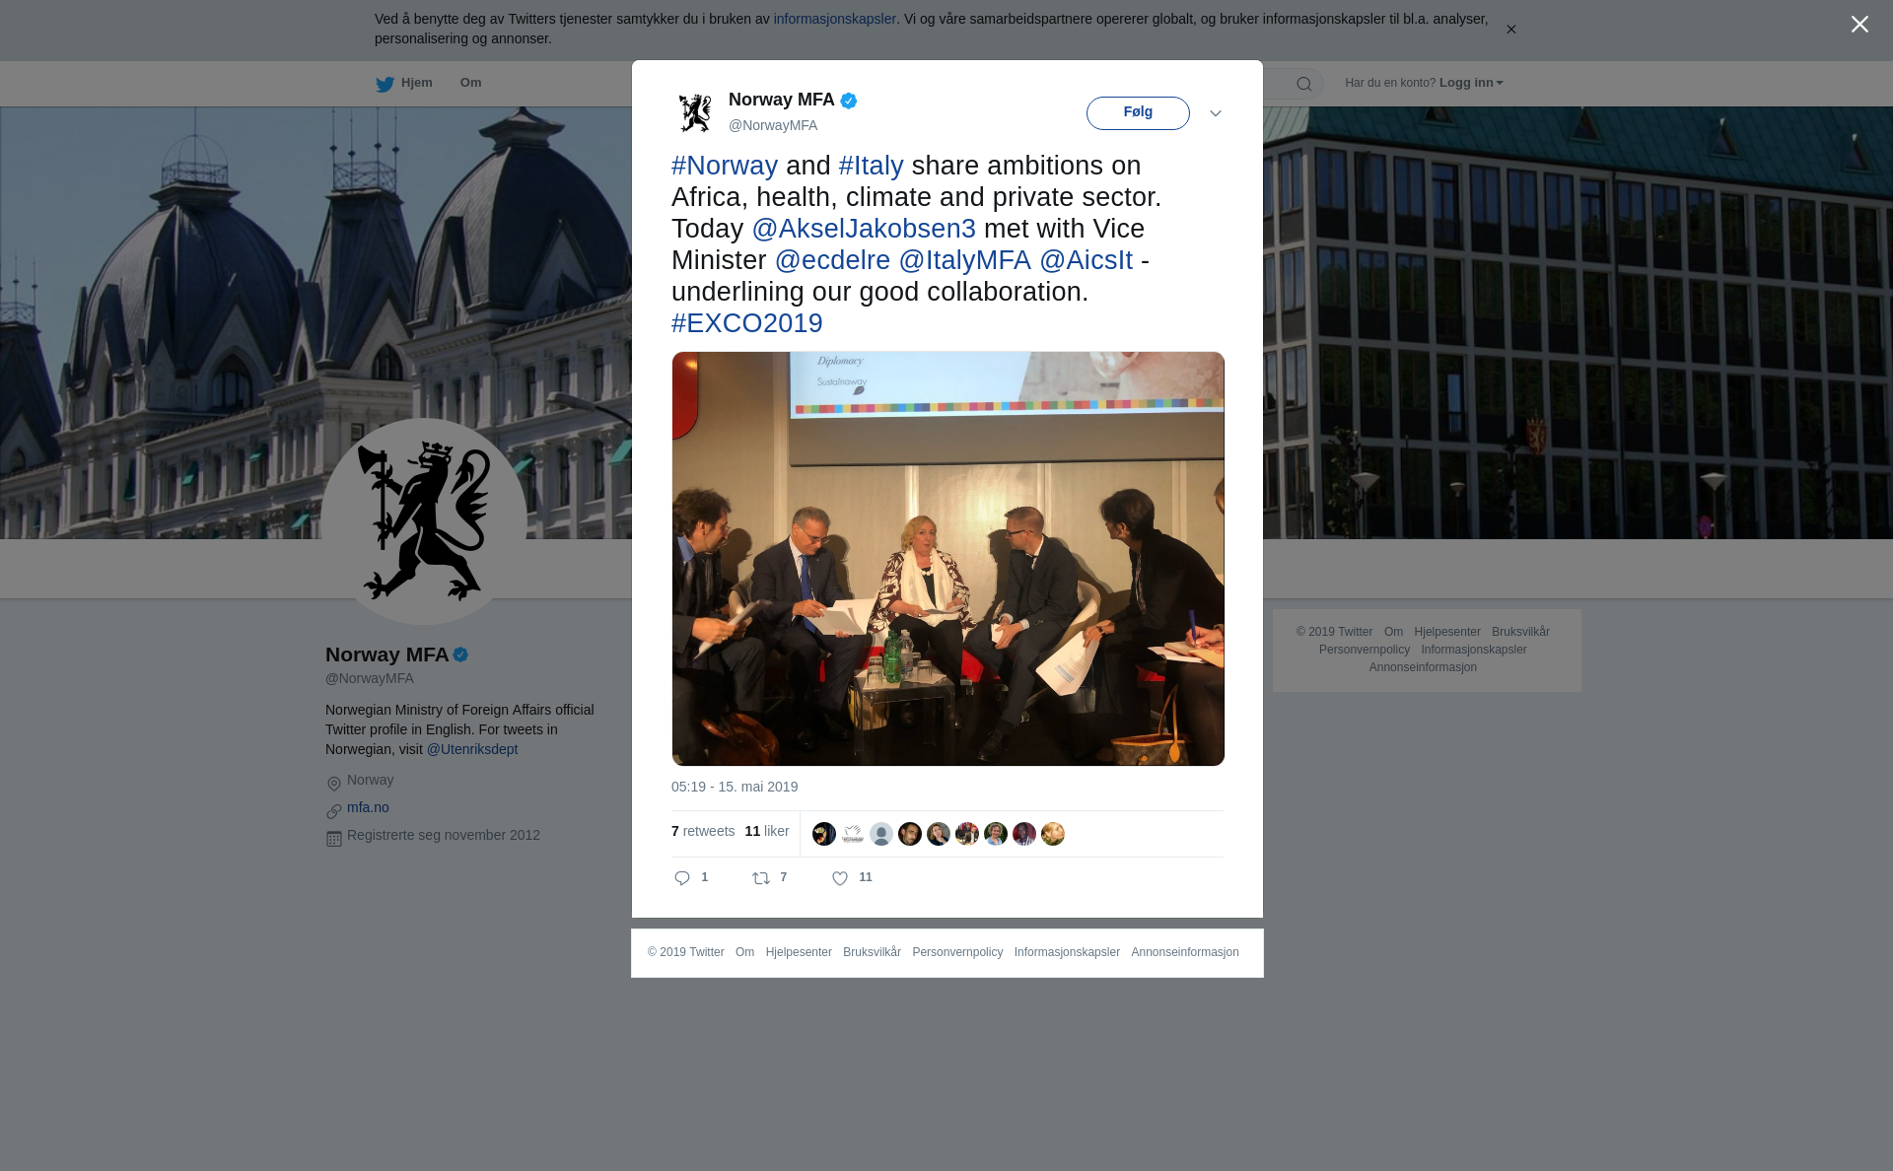Open the Logg inn dropdown

pyautogui.click(x=1471, y=83)
